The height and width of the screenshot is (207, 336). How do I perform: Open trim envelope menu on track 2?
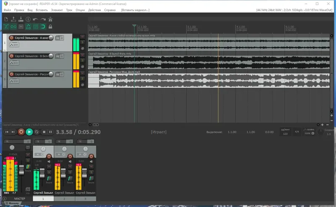(14, 63)
